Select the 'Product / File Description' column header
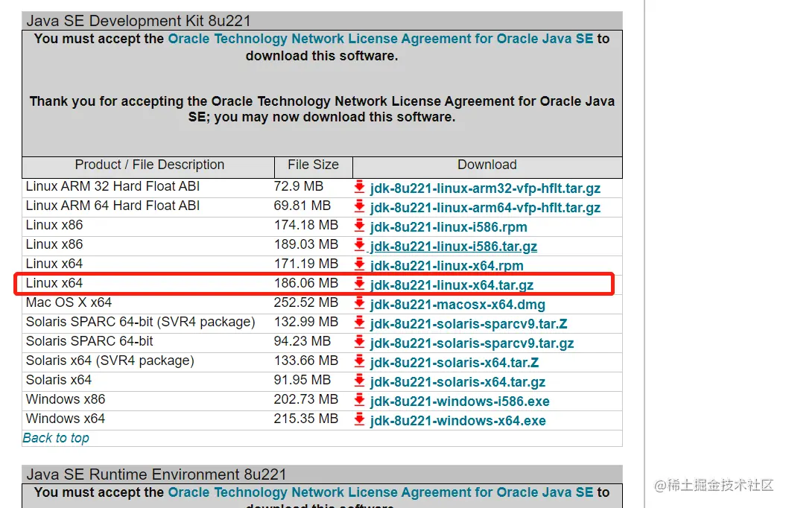 150,165
